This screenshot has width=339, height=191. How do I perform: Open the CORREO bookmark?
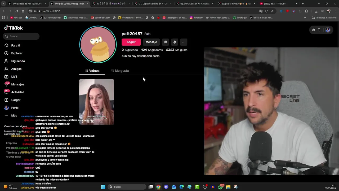[x=31, y=18]
